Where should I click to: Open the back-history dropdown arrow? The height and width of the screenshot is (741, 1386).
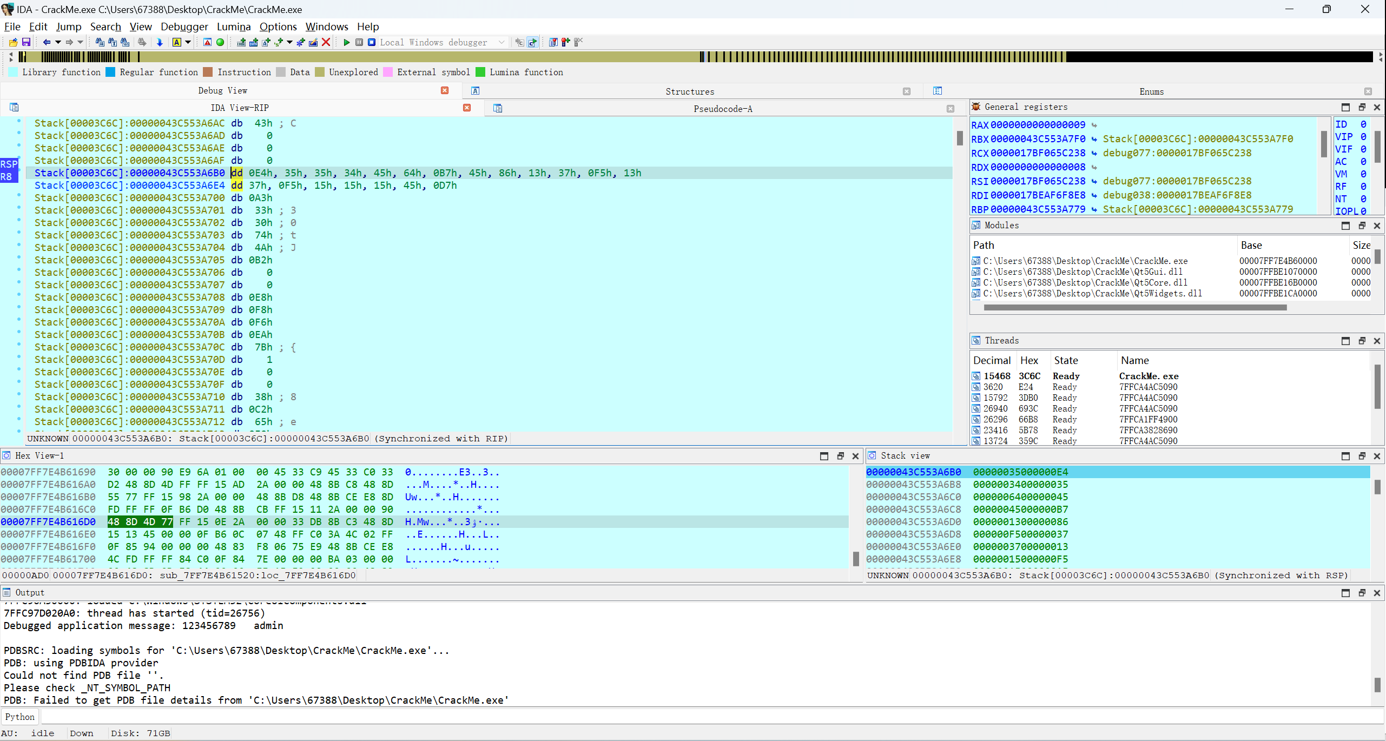click(x=58, y=42)
